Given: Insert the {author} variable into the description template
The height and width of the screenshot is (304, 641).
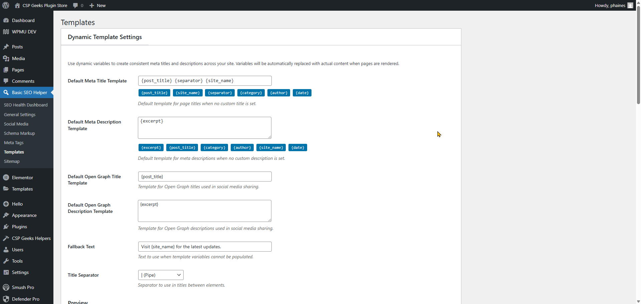Looking at the screenshot, I should 242,147.
